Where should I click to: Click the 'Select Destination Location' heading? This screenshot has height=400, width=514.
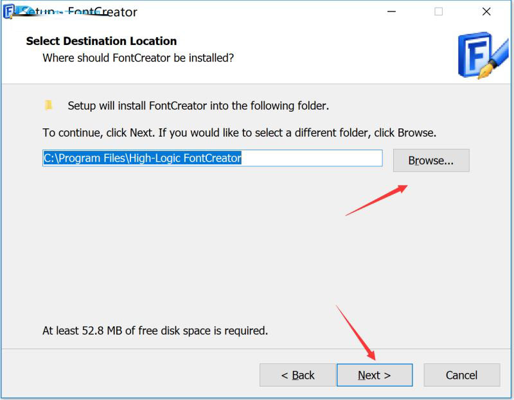pyautogui.click(x=102, y=41)
